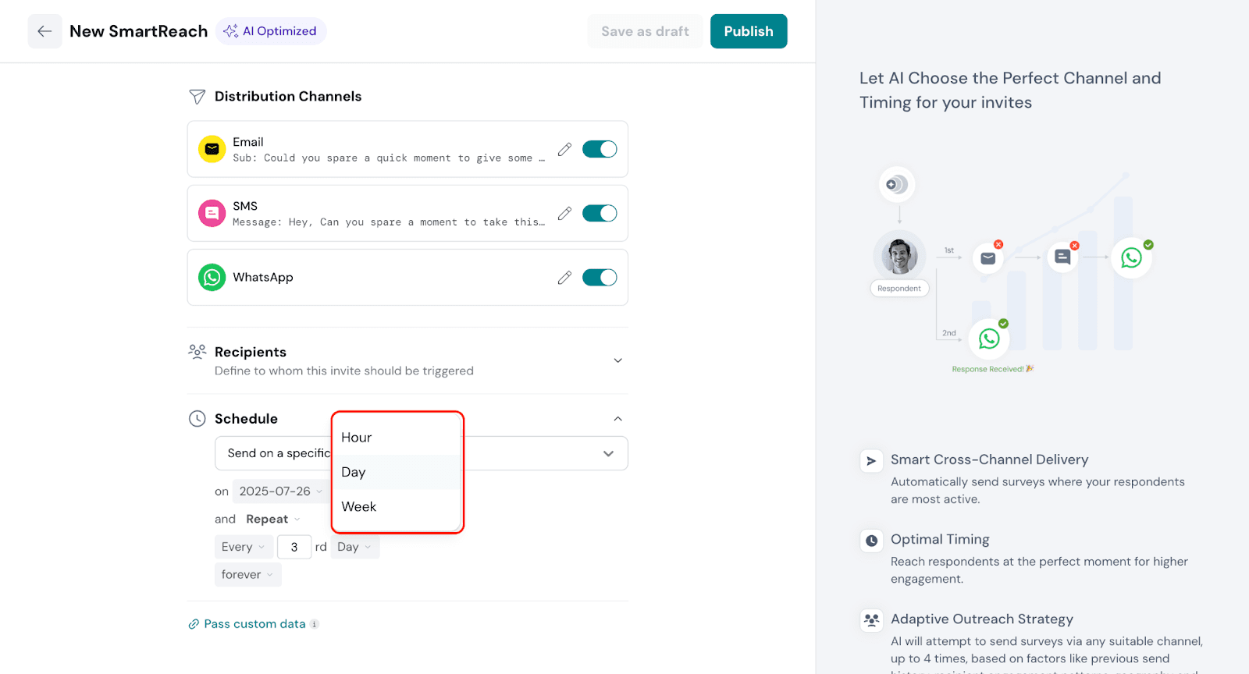Turn off the SMS channel toggle
This screenshot has height=674, width=1249.
pos(599,213)
